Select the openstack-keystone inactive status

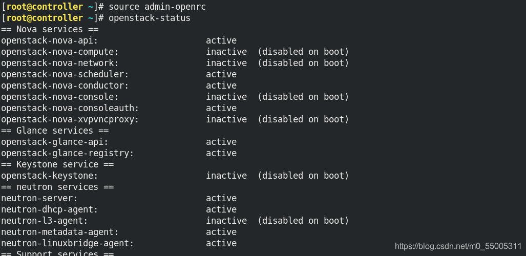226,176
